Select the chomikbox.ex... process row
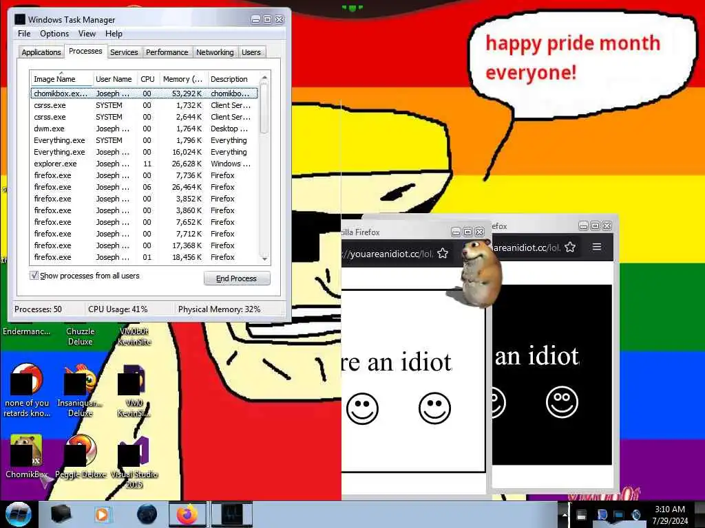 [x=145, y=93]
